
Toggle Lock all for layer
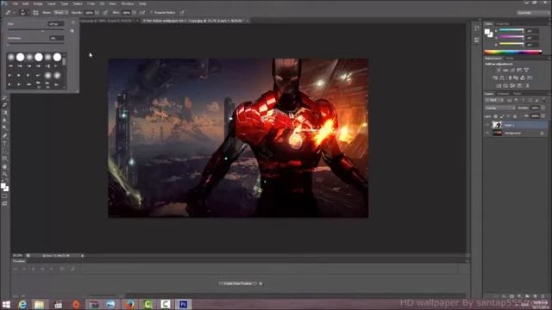515,116
